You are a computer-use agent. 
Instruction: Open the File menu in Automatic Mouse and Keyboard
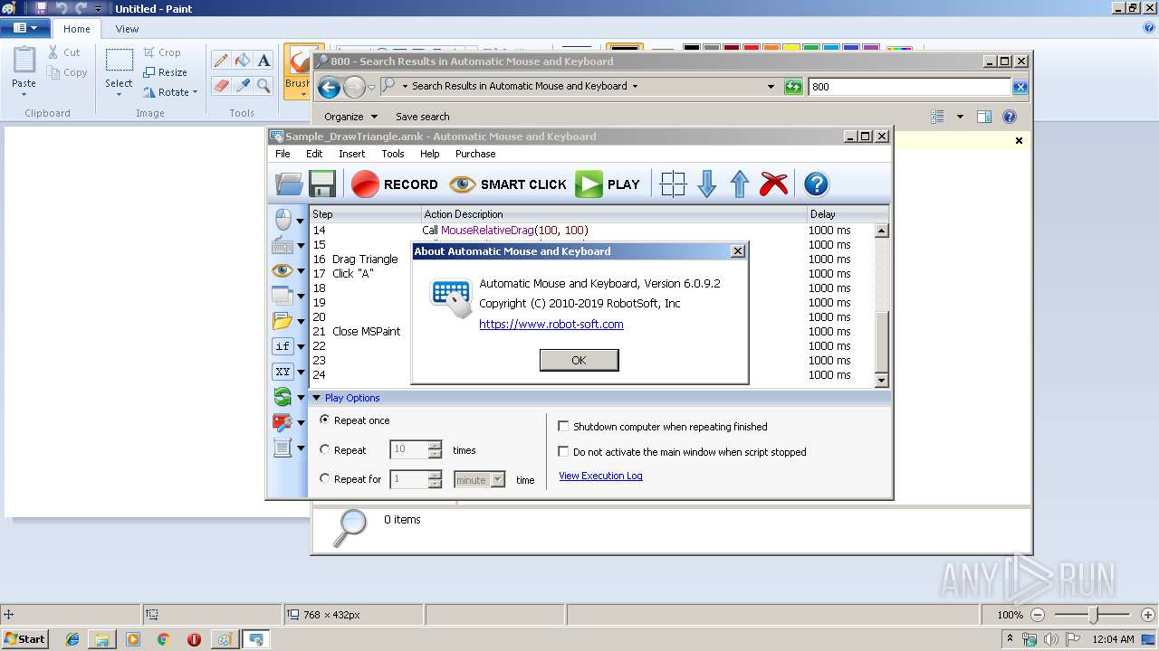point(283,154)
